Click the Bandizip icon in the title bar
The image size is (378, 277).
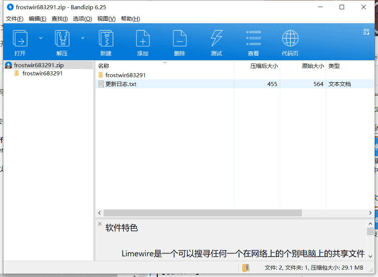pyautogui.click(x=10, y=7)
